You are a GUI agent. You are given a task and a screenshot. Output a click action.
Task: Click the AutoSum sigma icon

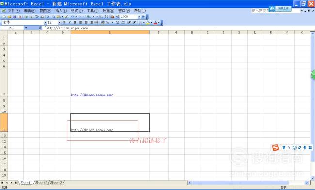[x=94, y=16]
